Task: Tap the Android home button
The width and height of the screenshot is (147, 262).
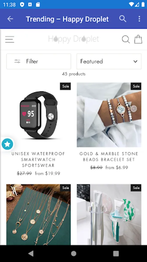Action: (73, 254)
